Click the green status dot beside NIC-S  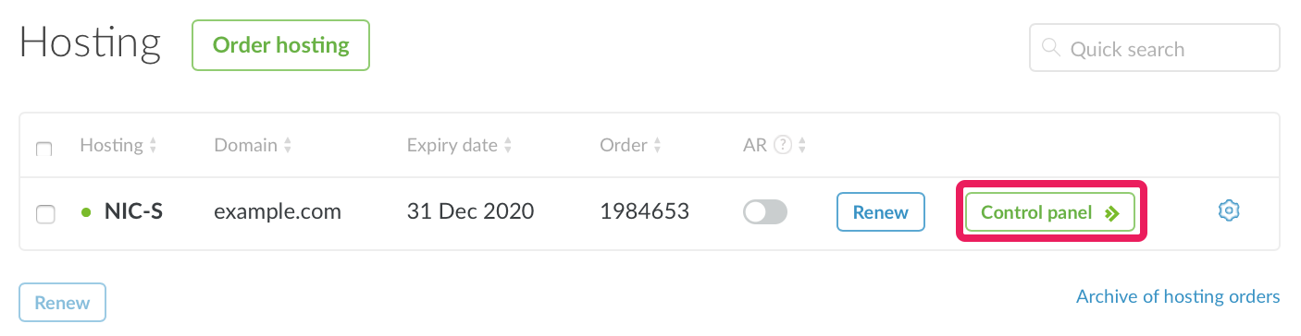pyautogui.click(x=86, y=212)
